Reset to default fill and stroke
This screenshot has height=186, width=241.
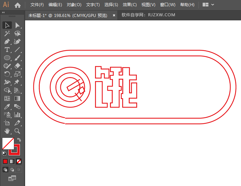pyautogui.click(x=4, y=153)
